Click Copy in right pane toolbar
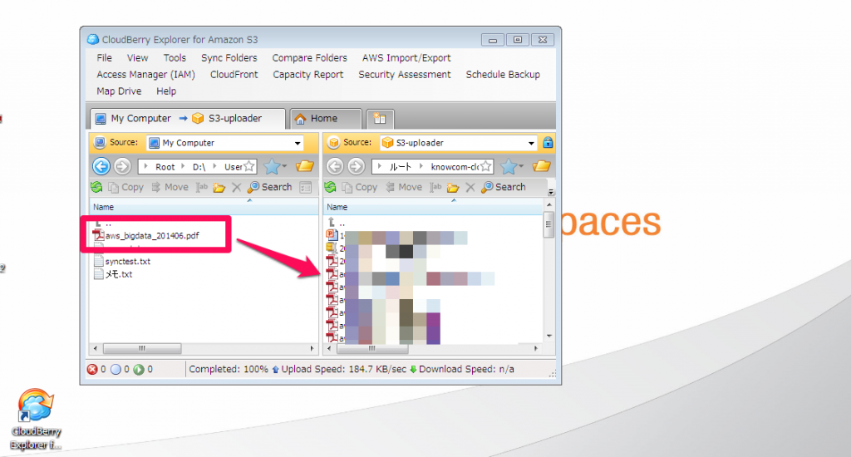The image size is (851, 457). pyautogui.click(x=360, y=187)
